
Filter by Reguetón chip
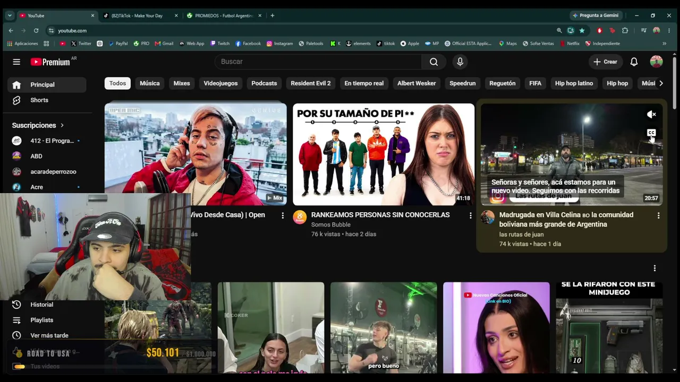(503, 83)
